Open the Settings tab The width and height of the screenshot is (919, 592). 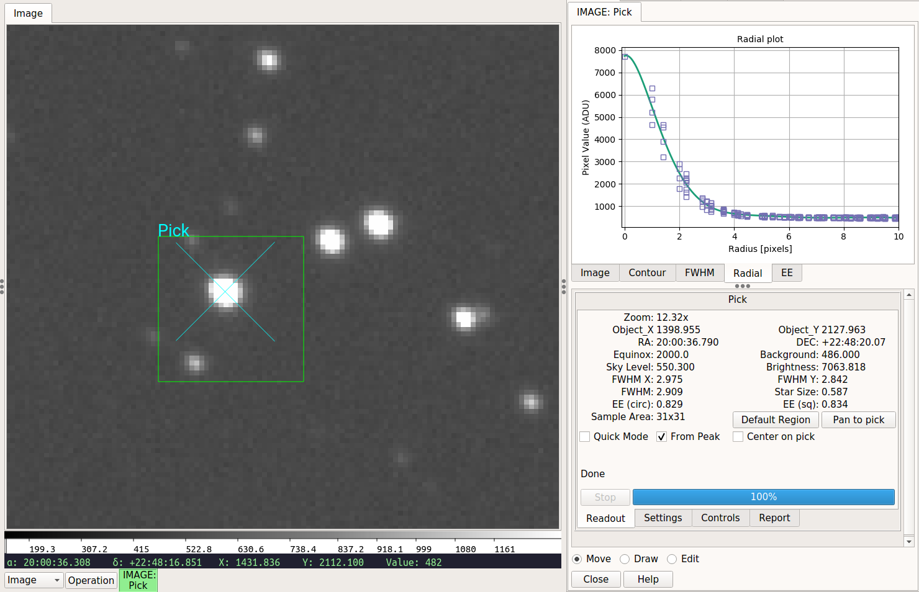click(x=663, y=518)
